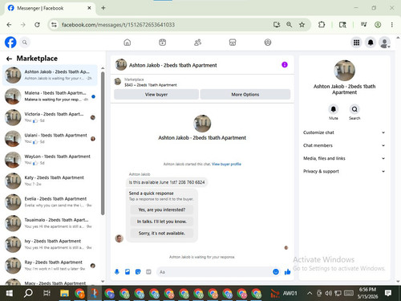Open the Ashton Jakob conversation in list
Image resolution: width=401 pixels, height=301 pixels.
[x=50, y=75]
